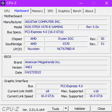
Task: Click the Validate button
Action: pos(79,109)
